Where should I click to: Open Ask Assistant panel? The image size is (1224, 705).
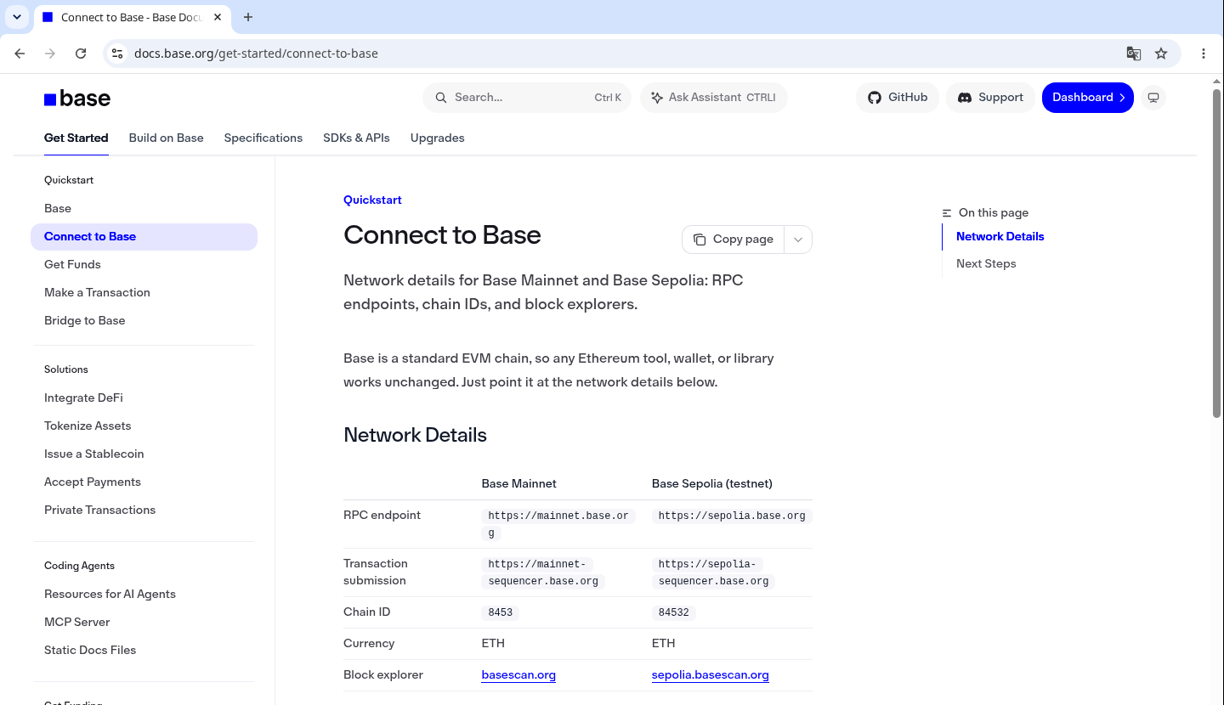click(x=714, y=98)
